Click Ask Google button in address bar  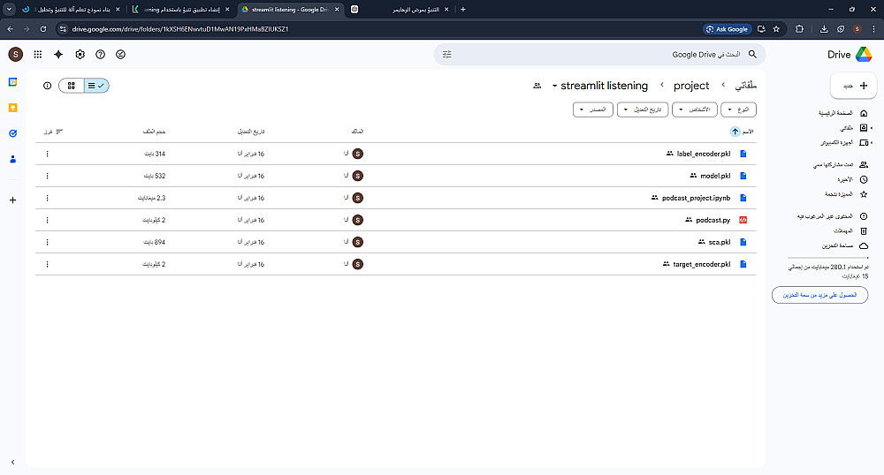(728, 29)
